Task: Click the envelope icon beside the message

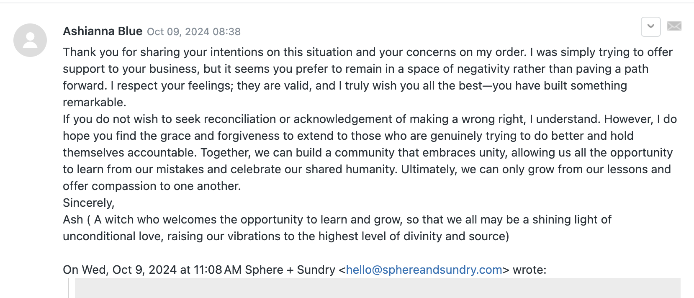Action: click(674, 26)
